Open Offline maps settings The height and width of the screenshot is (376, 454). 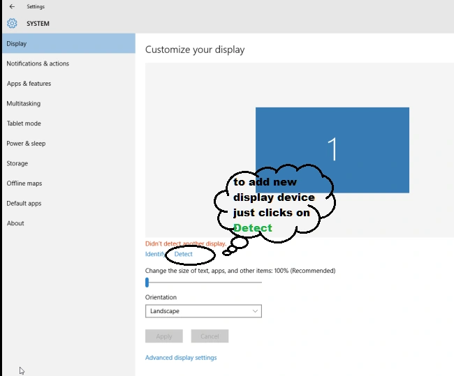68,183
